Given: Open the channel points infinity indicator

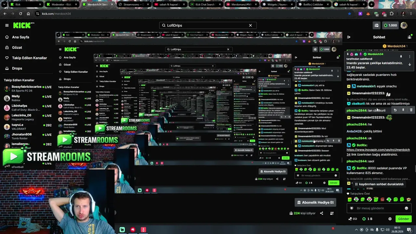Looking at the screenshot, I should pyautogui.click(x=353, y=219).
